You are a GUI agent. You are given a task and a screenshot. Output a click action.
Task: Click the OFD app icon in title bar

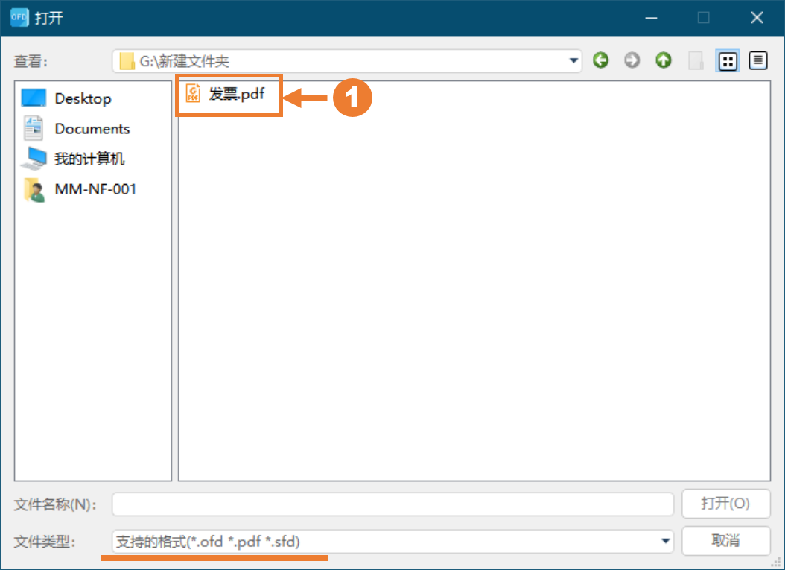19,18
